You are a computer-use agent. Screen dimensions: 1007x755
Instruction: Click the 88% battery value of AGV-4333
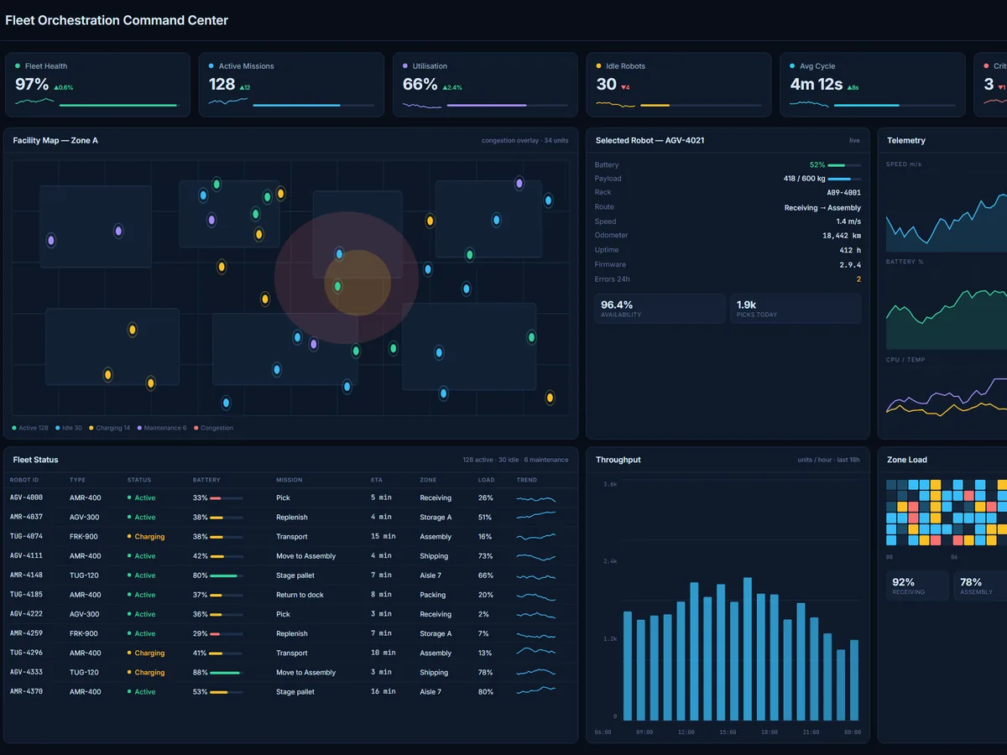[200, 672]
